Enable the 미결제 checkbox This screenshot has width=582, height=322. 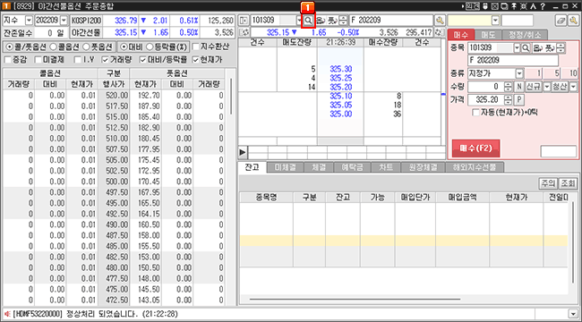[x=38, y=59]
